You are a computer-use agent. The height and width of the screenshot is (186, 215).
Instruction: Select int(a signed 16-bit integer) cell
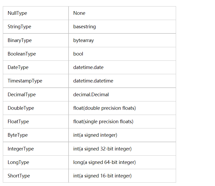122,176
